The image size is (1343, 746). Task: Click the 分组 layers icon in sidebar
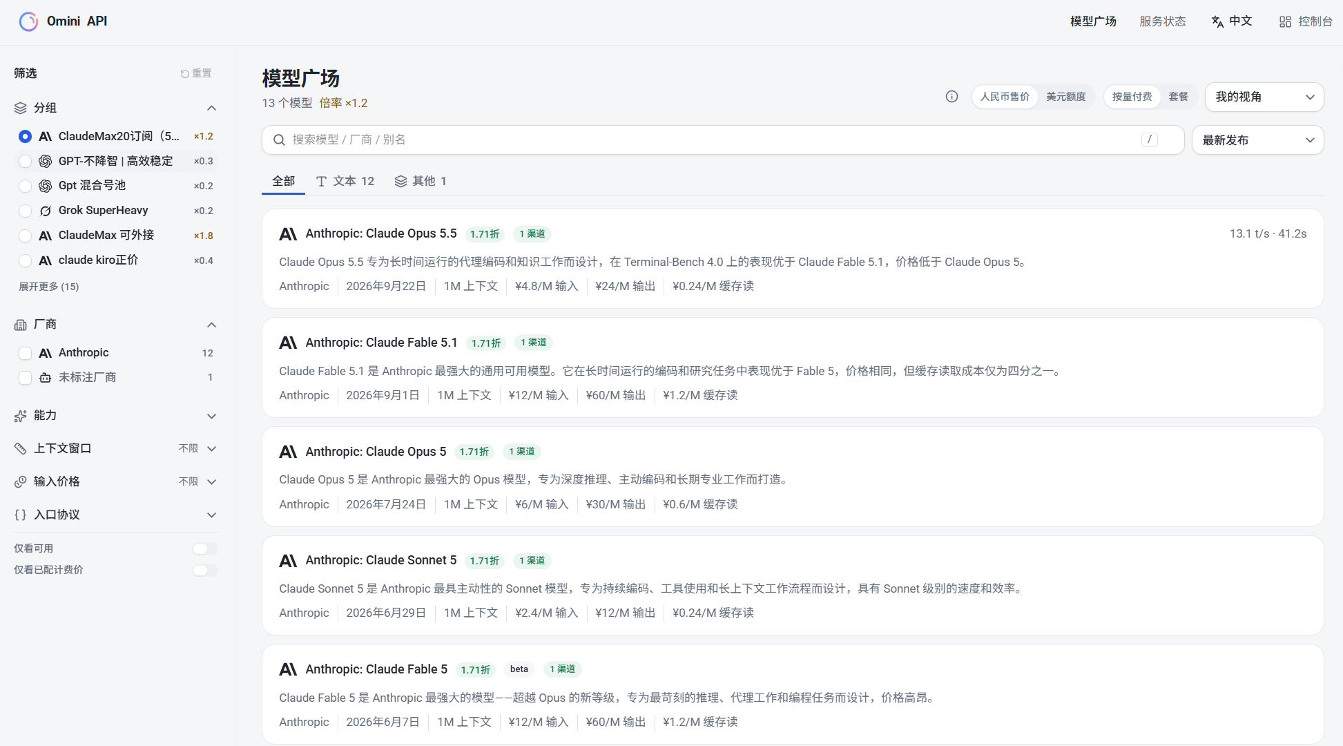(21, 108)
